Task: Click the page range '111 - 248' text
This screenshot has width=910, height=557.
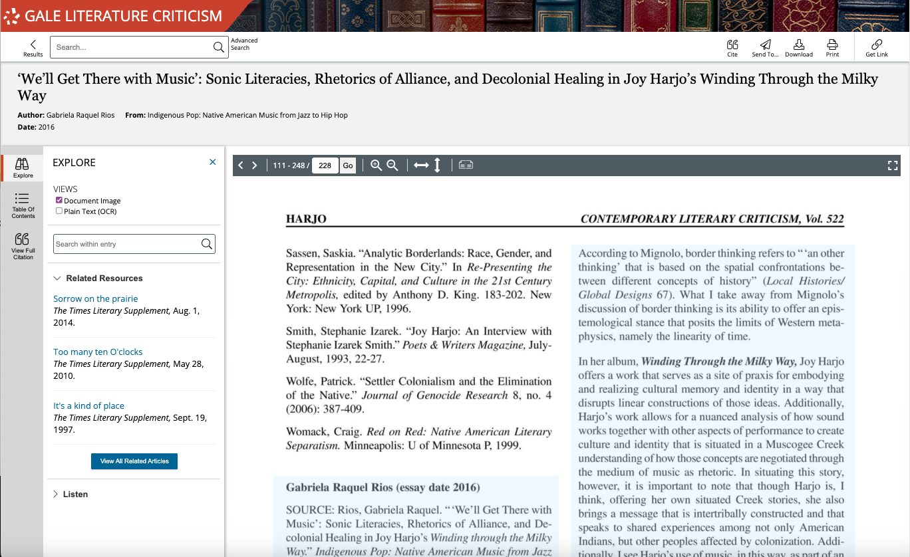Action: [289, 166]
